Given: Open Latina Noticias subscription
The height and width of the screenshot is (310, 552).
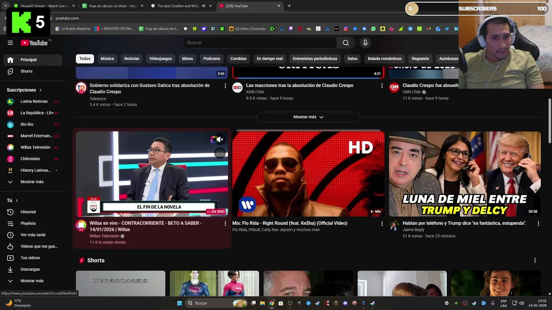Looking at the screenshot, I should point(32,101).
